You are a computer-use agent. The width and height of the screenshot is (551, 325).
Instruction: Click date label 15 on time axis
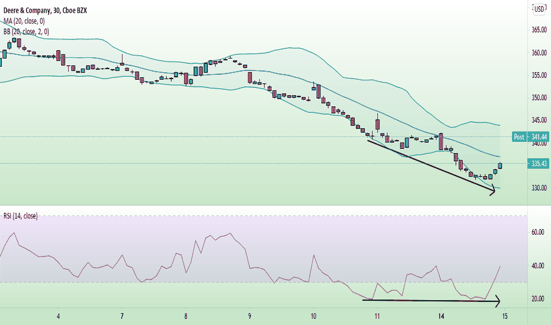505,316
